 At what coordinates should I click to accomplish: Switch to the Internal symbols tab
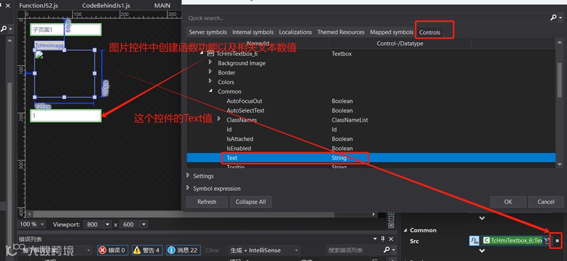(x=253, y=32)
